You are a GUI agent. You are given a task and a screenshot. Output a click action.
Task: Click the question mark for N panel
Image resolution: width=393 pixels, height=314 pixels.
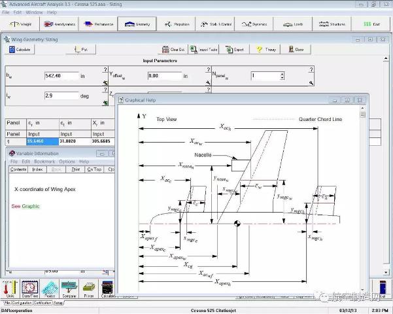311,69
